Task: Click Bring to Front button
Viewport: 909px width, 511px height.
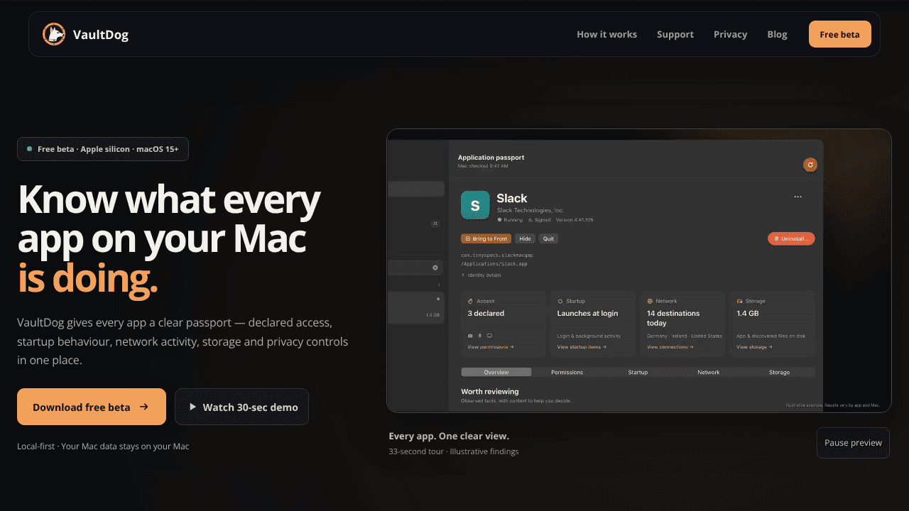Action: click(x=486, y=238)
